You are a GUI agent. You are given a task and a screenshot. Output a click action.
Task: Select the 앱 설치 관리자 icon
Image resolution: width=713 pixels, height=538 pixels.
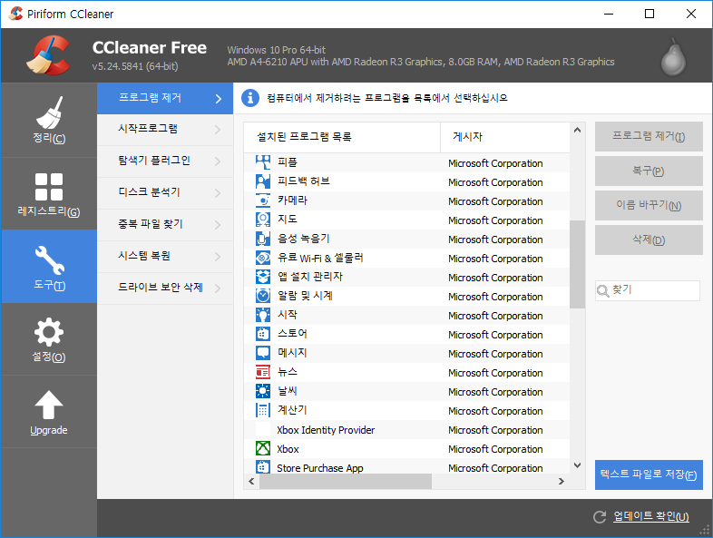(263, 277)
